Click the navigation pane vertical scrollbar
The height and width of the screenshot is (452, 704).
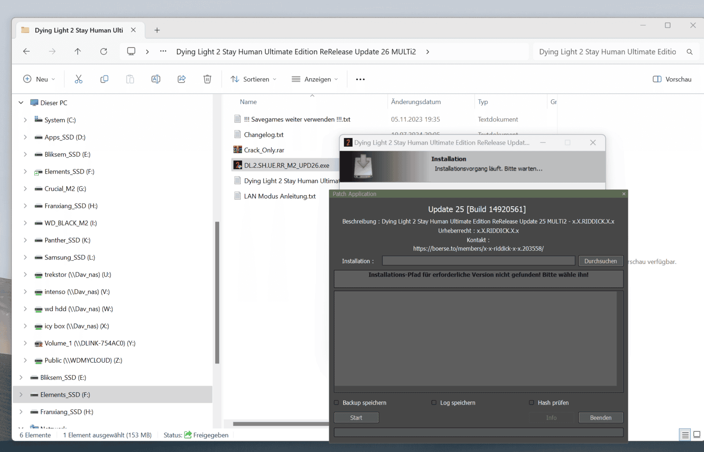217,292
